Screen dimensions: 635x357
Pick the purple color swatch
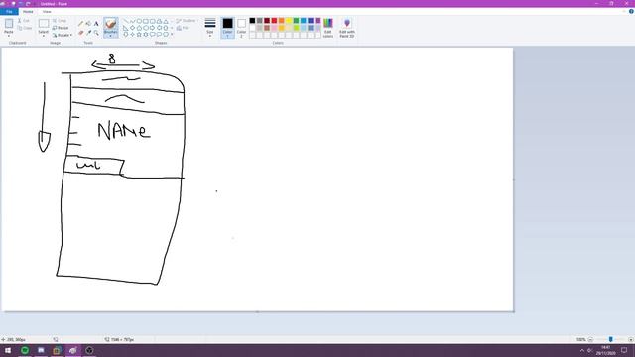pyautogui.click(x=317, y=20)
